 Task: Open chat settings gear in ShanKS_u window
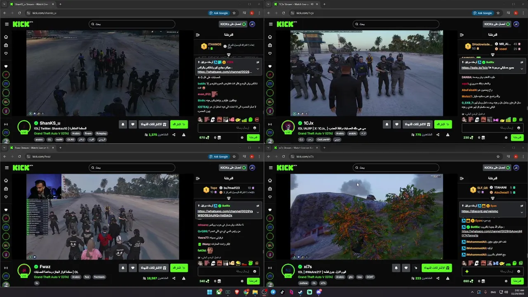(x=242, y=137)
